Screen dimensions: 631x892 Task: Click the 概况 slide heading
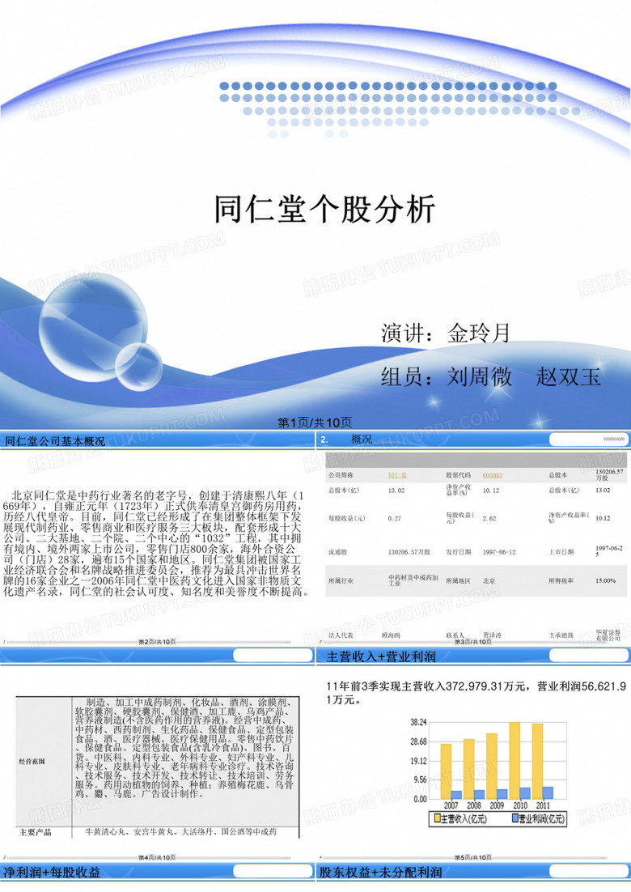(x=362, y=440)
